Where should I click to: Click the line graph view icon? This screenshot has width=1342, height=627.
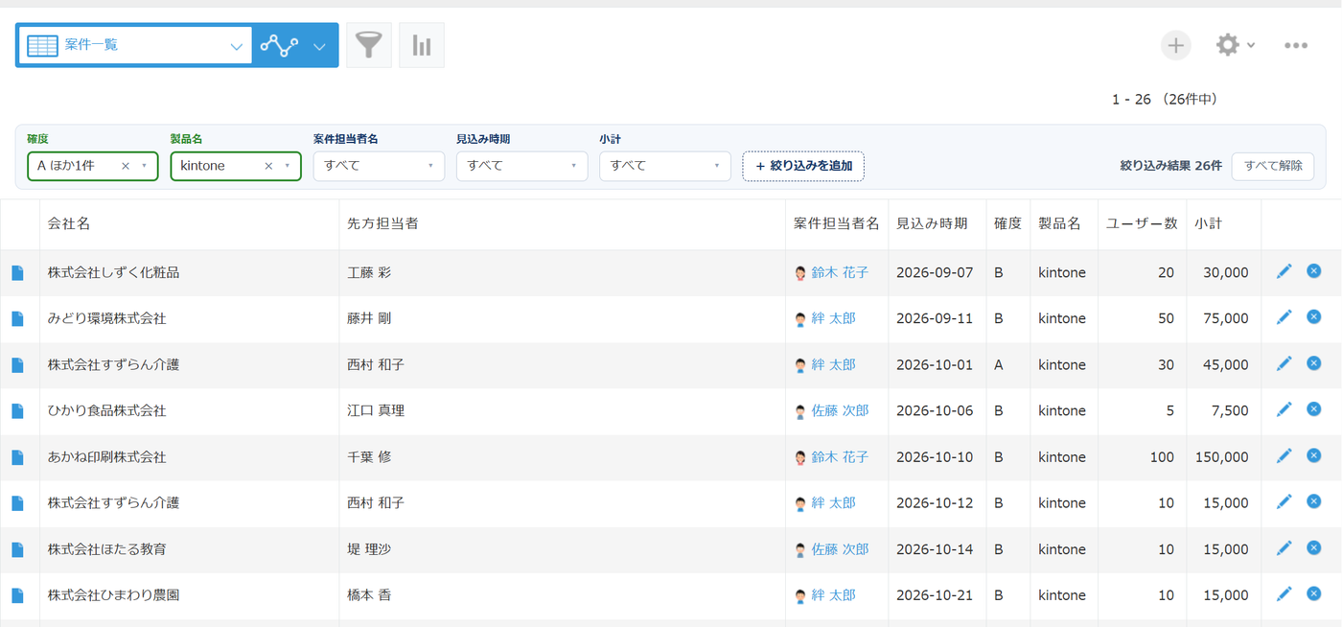[x=279, y=45]
